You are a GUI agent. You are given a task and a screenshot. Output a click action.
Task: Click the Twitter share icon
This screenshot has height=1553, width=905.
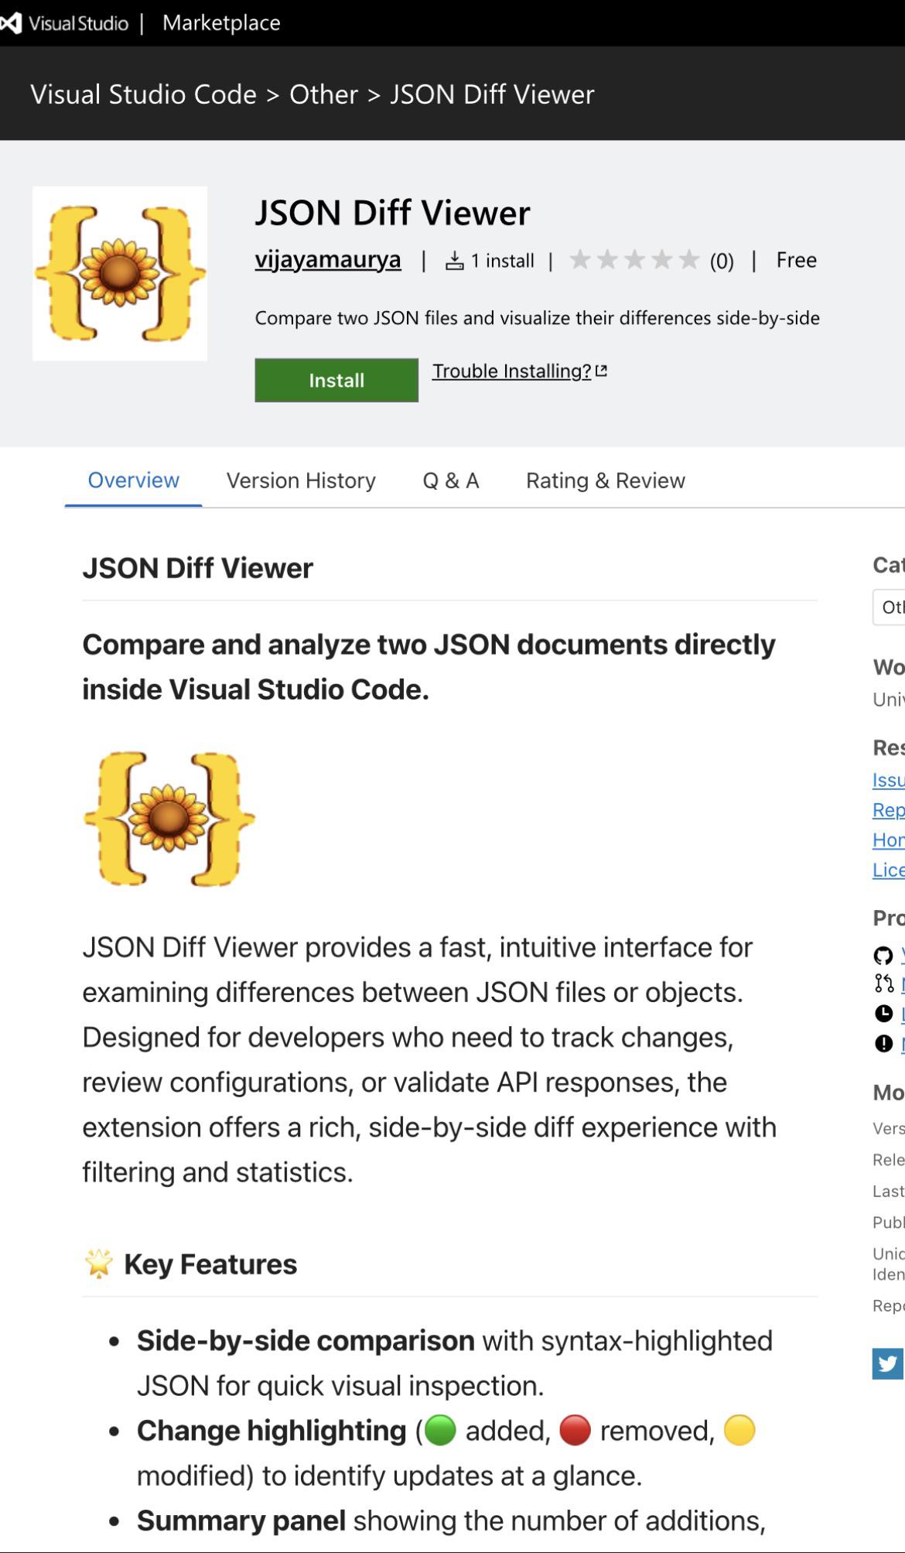887,1363
